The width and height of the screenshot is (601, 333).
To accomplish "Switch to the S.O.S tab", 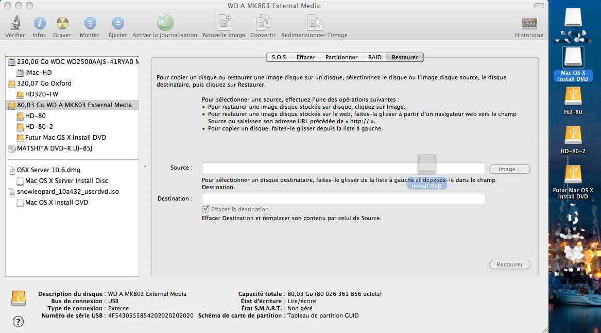I will [279, 57].
